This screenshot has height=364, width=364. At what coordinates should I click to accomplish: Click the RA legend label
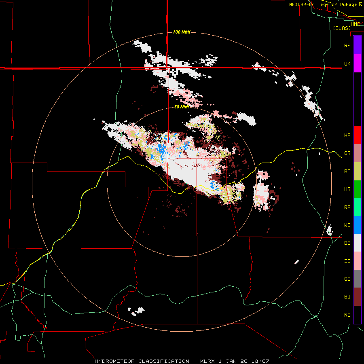pyautogui.click(x=347, y=207)
